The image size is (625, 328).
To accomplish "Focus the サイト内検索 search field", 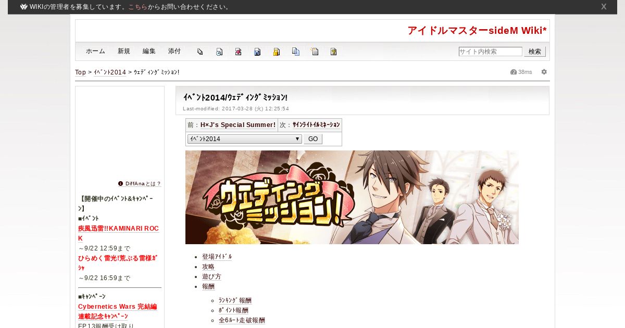I will click(x=490, y=52).
